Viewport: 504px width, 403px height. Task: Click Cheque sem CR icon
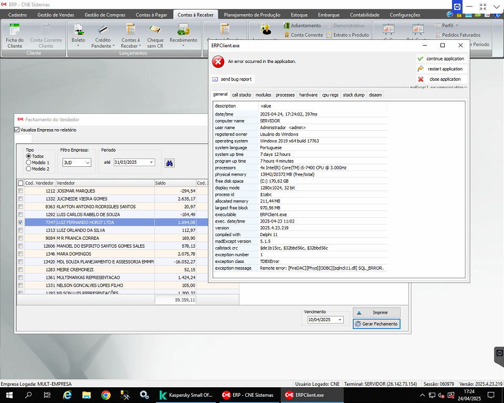pyautogui.click(x=155, y=35)
